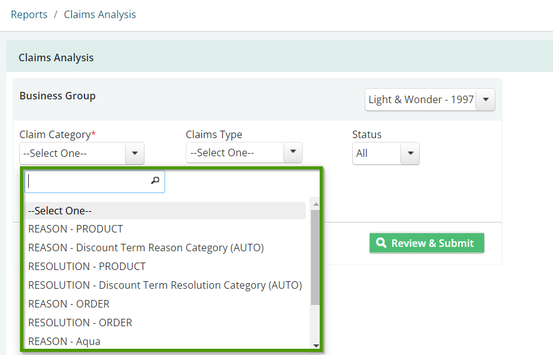Screen dimensions: 553x355
Task: Click the magnifier icon in search box
Action: coord(155,181)
